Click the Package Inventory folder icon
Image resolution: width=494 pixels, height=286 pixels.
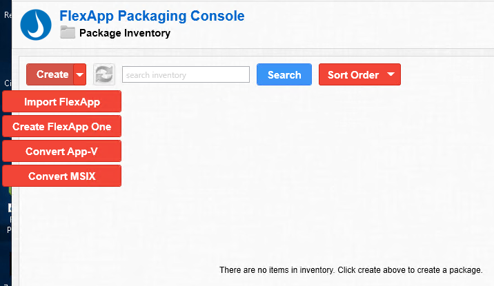coord(68,32)
